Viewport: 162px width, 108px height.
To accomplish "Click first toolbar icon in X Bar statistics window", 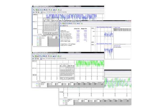I will (61, 23).
